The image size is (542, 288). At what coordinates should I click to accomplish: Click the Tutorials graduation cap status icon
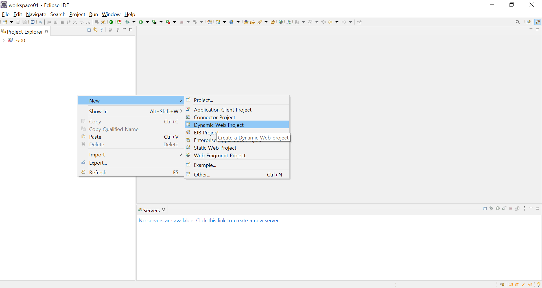tap(517, 284)
